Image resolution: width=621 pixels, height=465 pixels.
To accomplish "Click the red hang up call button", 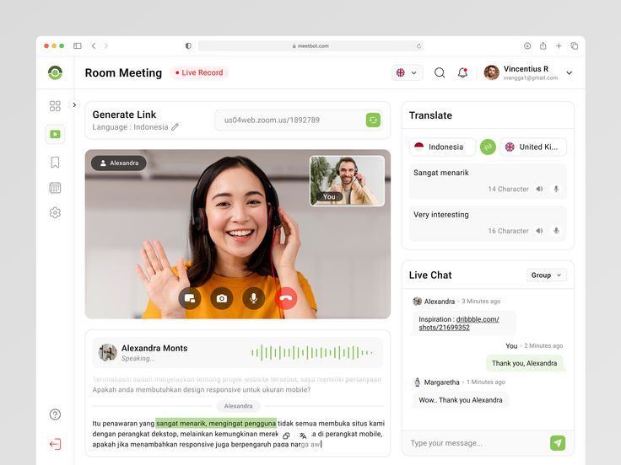I will coord(286,298).
